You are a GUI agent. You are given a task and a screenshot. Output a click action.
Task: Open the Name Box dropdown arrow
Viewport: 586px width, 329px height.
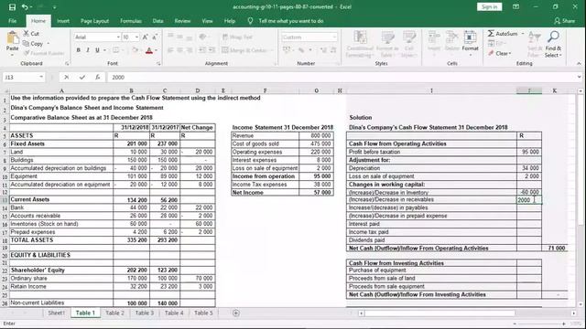click(41, 77)
